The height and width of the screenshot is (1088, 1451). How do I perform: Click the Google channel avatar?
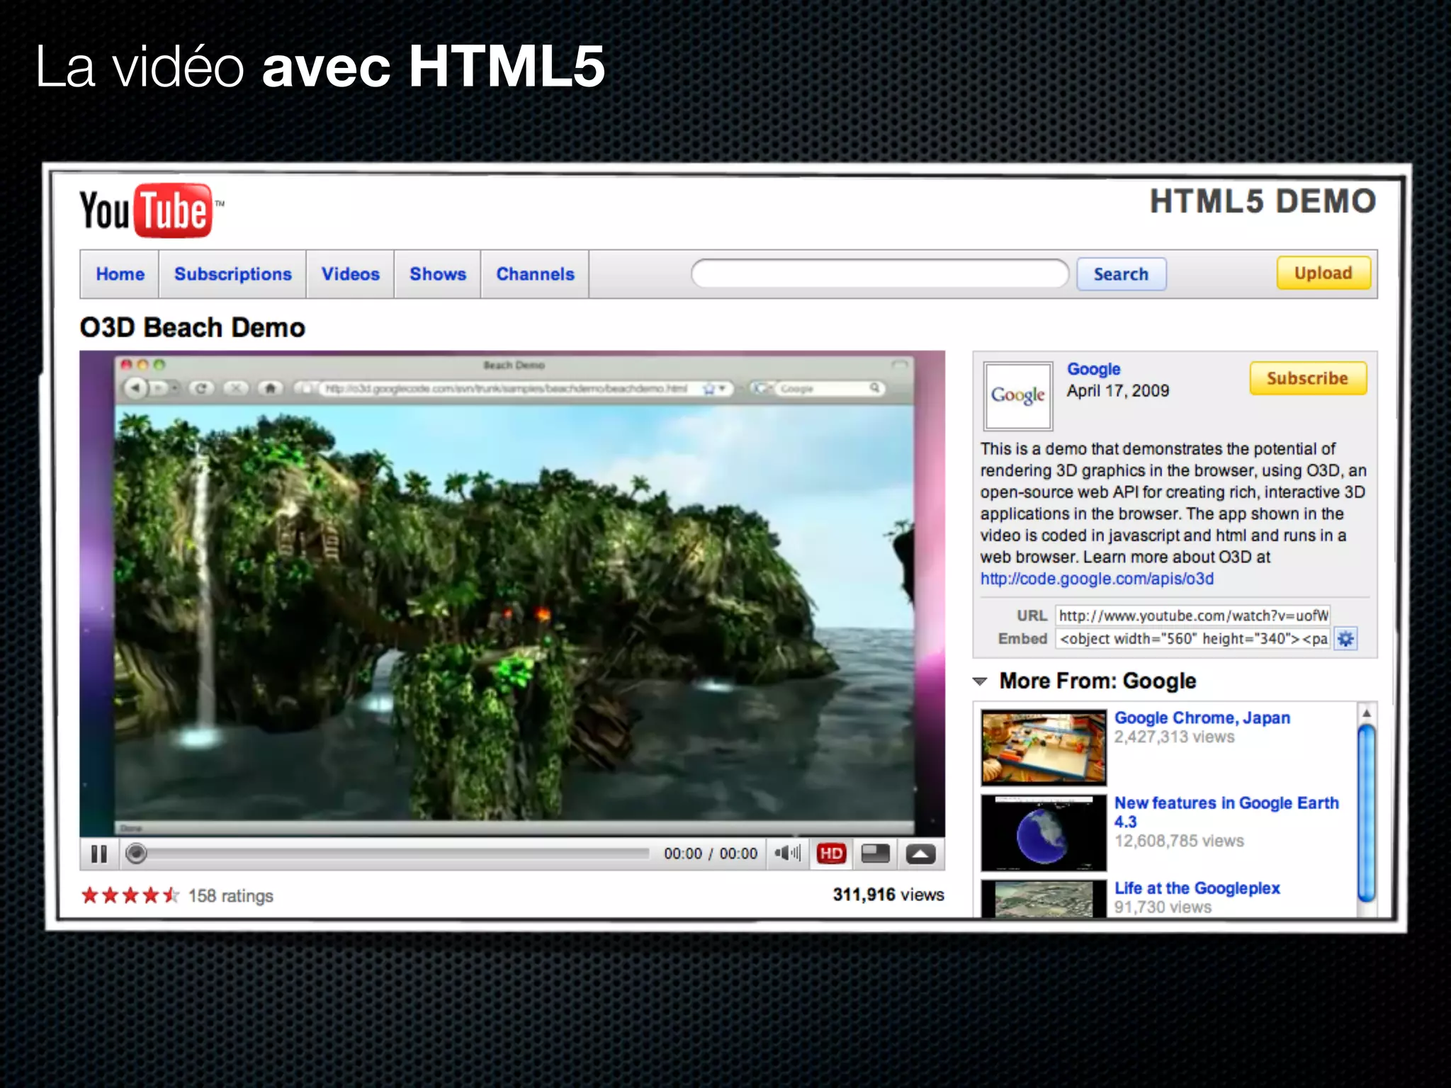click(1018, 396)
